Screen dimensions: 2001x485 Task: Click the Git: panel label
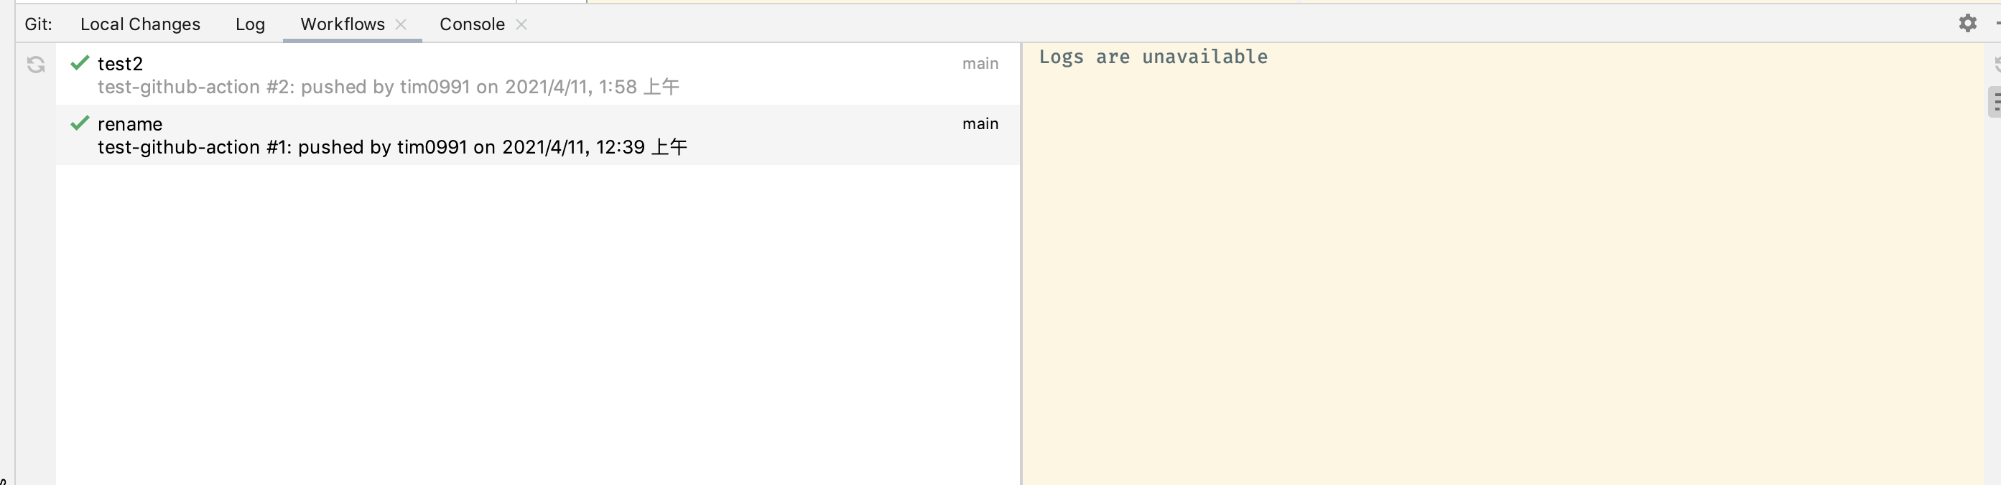click(39, 24)
